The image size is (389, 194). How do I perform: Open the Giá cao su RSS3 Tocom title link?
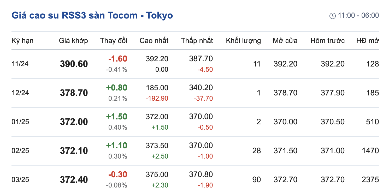pyautogui.click(x=92, y=15)
